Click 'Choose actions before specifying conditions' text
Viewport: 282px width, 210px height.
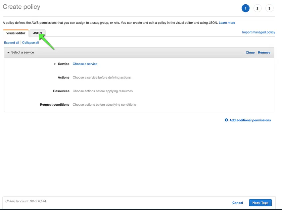click(104, 105)
